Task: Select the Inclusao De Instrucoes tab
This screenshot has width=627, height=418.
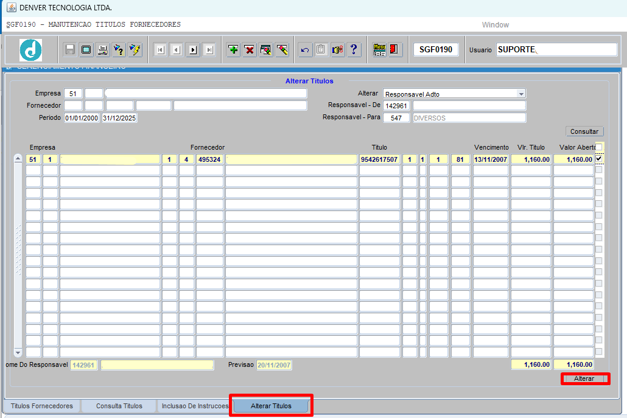Action: tap(194, 406)
